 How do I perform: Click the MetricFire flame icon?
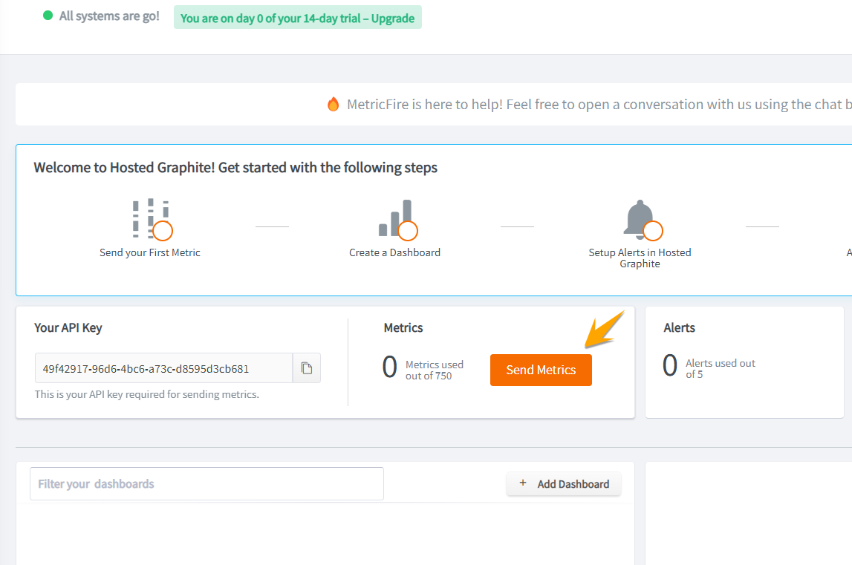[x=333, y=104]
